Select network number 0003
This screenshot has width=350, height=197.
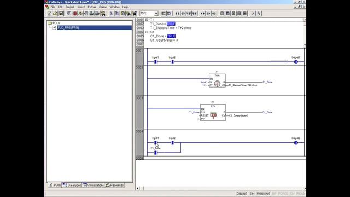[x=139, y=98]
